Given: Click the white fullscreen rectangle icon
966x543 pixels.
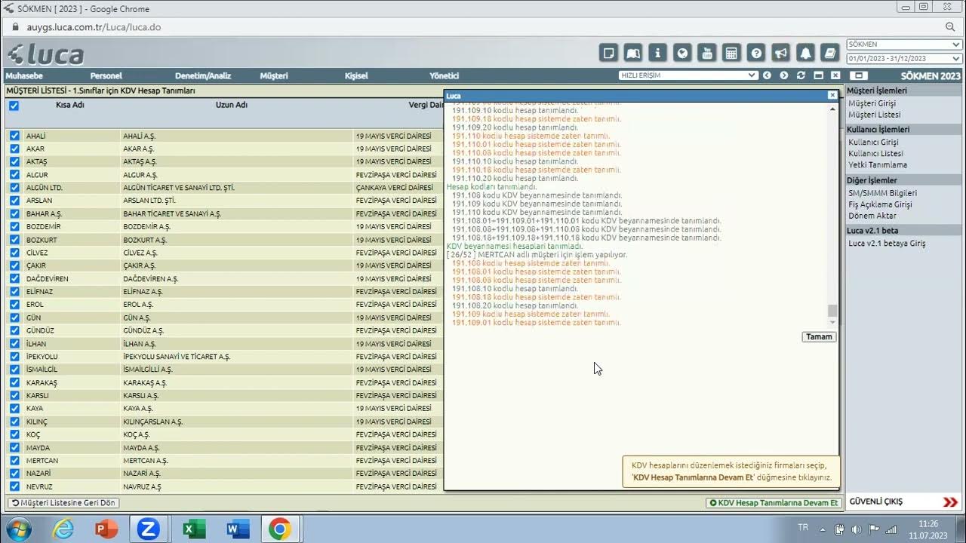Looking at the screenshot, I should tap(859, 75).
